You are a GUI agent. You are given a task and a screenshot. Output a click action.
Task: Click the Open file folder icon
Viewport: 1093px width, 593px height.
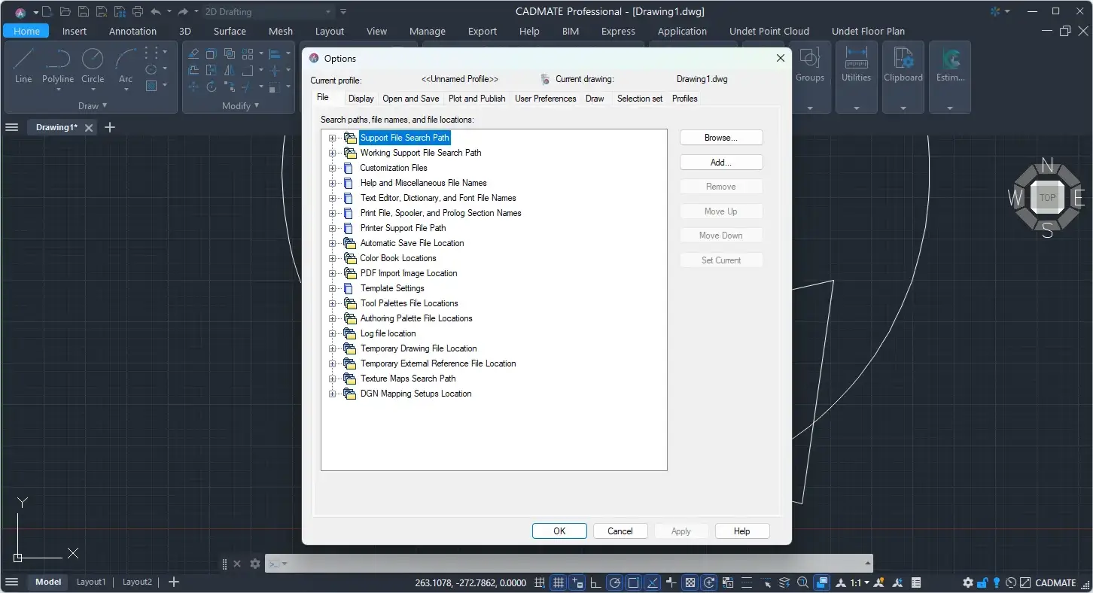[x=65, y=11]
